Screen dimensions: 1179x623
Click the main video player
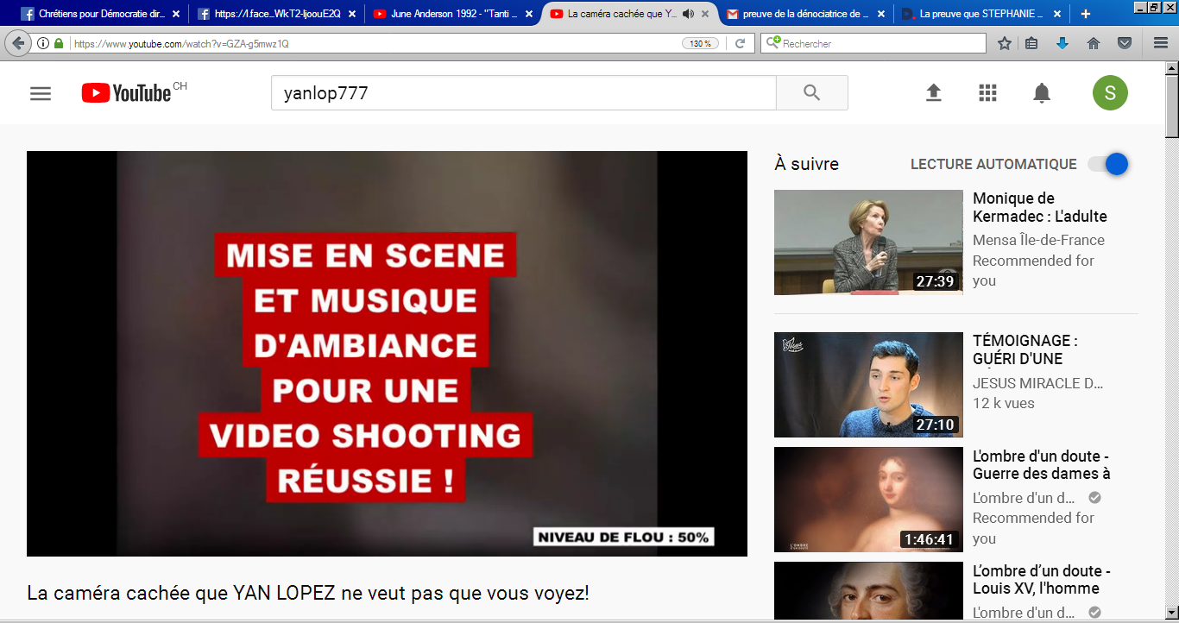pos(387,354)
